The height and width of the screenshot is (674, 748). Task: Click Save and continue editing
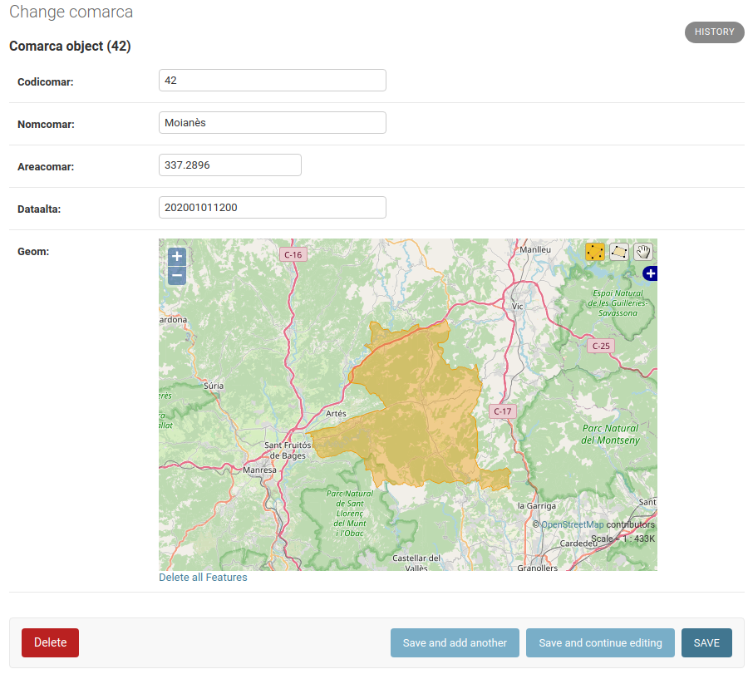pyautogui.click(x=600, y=642)
